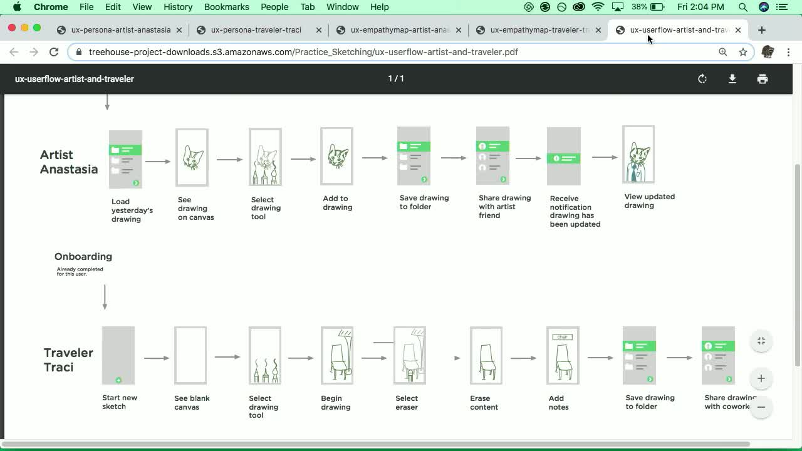The height and width of the screenshot is (451, 802).
Task: Open the History menu
Action: click(178, 7)
